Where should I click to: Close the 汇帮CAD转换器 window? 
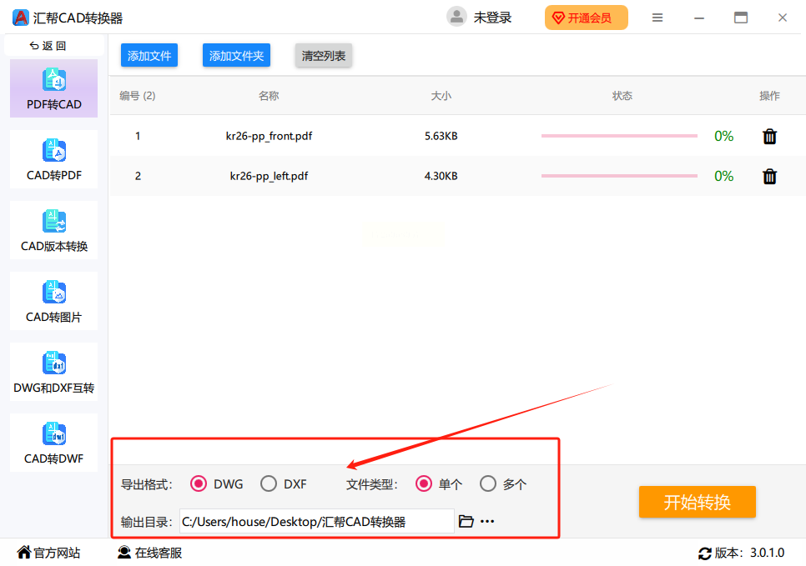pos(783,18)
